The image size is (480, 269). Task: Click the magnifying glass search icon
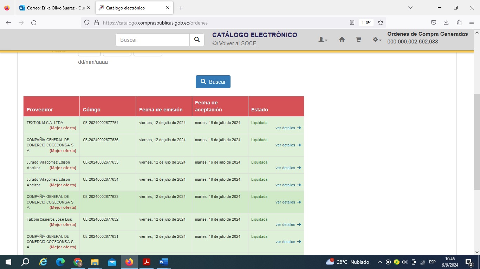197,40
